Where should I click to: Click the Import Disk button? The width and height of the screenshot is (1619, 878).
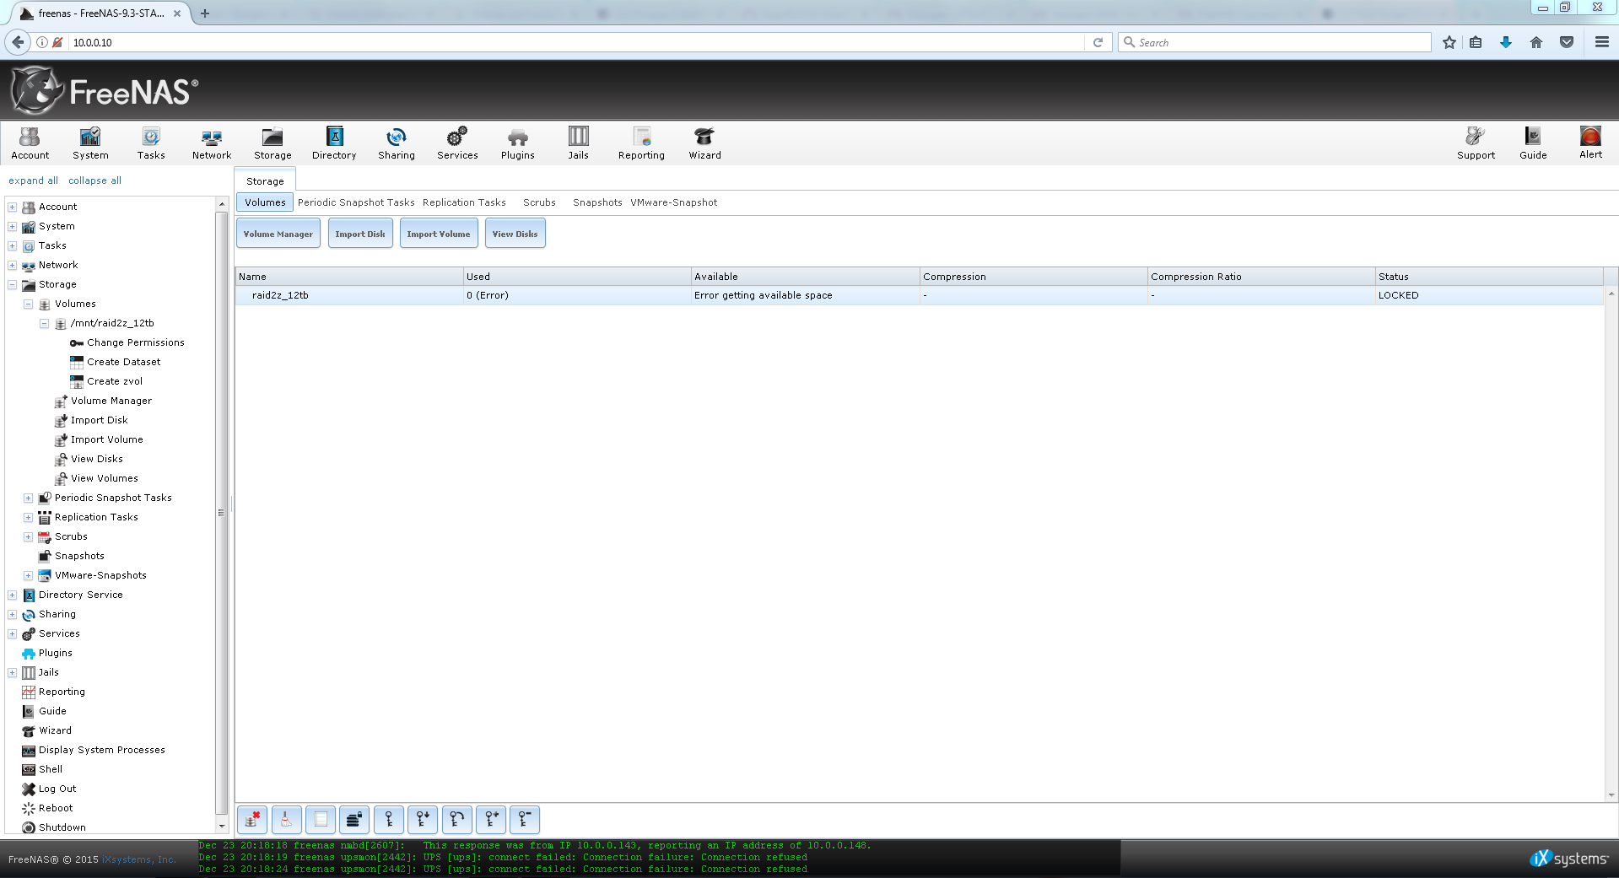(x=360, y=234)
